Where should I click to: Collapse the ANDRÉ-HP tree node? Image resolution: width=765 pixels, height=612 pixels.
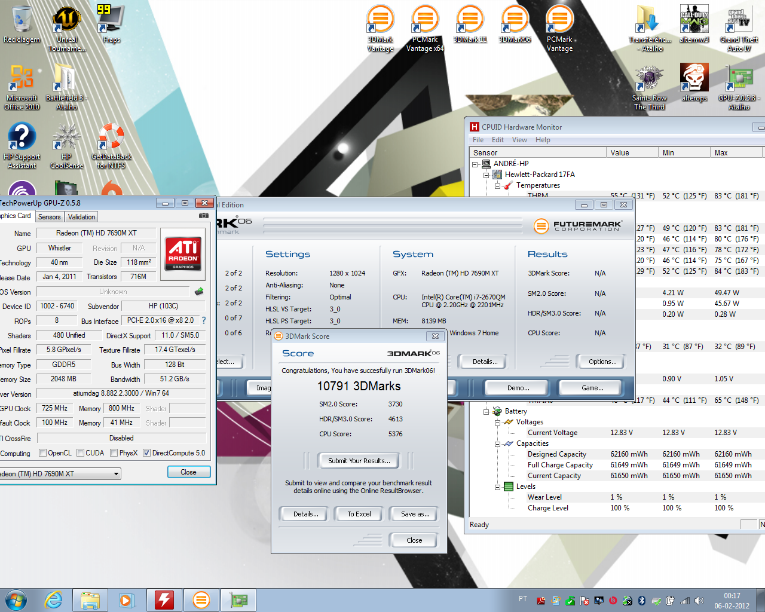tap(475, 164)
